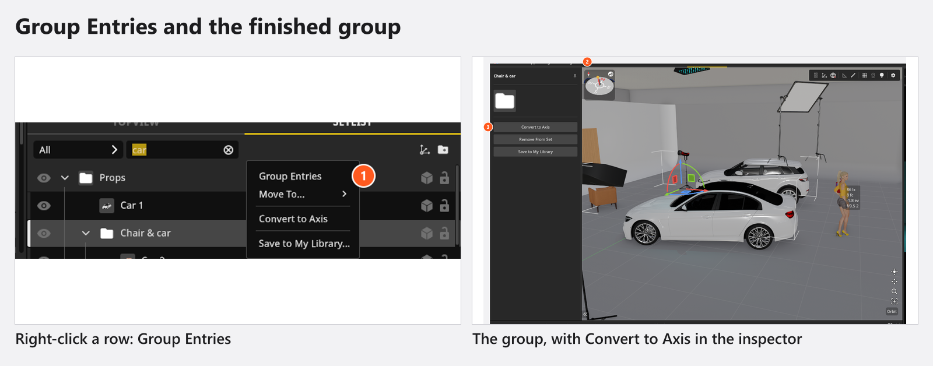
Task: Click the magnifier zoom icon in viewport
Action: (894, 291)
